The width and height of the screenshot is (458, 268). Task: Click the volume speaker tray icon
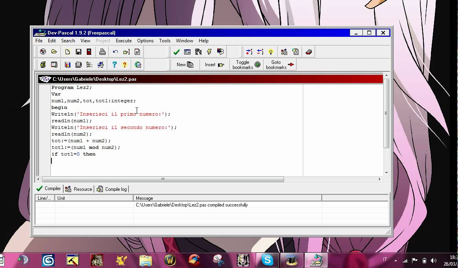tap(434, 261)
